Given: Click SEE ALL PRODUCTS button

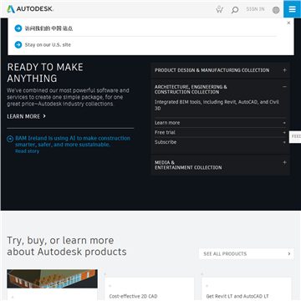Looking at the screenshot, I should (246, 254).
